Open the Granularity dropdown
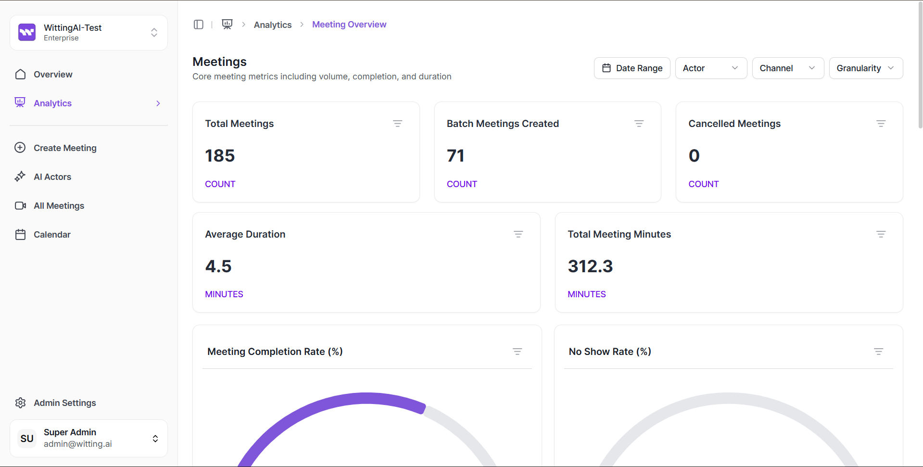 point(865,68)
